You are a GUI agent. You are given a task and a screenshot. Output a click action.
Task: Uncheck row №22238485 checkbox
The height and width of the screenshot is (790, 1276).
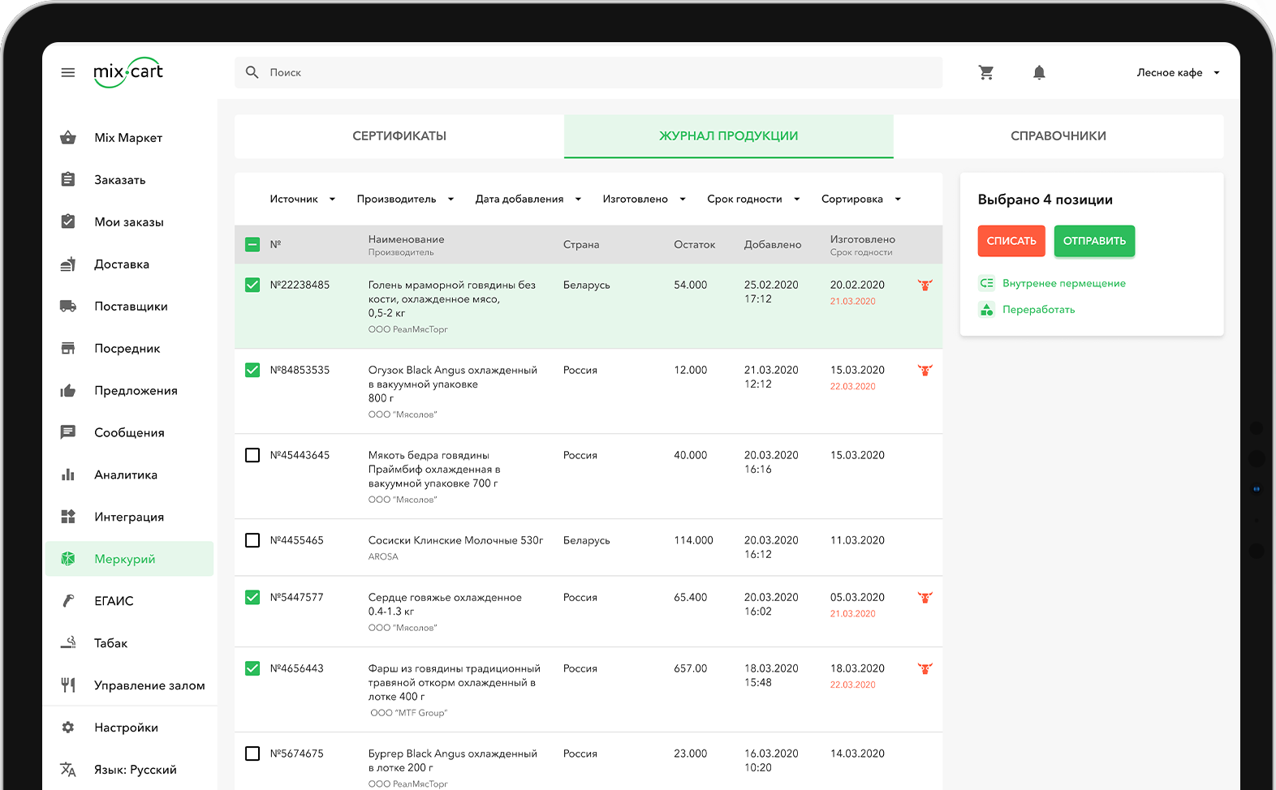point(252,285)
